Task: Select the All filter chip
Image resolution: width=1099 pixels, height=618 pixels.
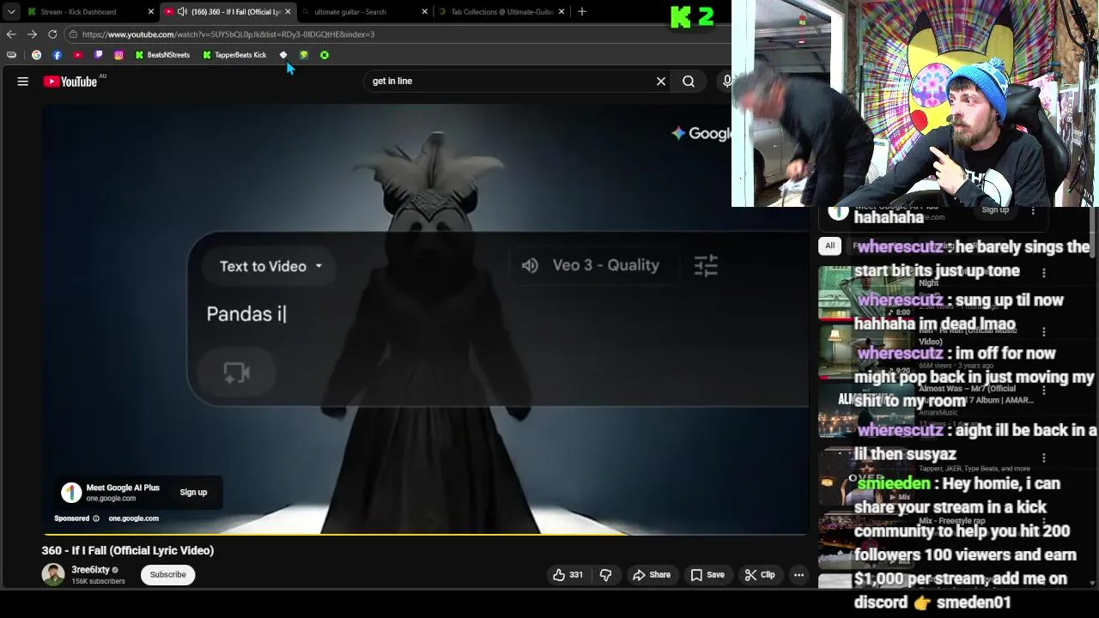Action: pyautogui.click(x=829, y=245)
